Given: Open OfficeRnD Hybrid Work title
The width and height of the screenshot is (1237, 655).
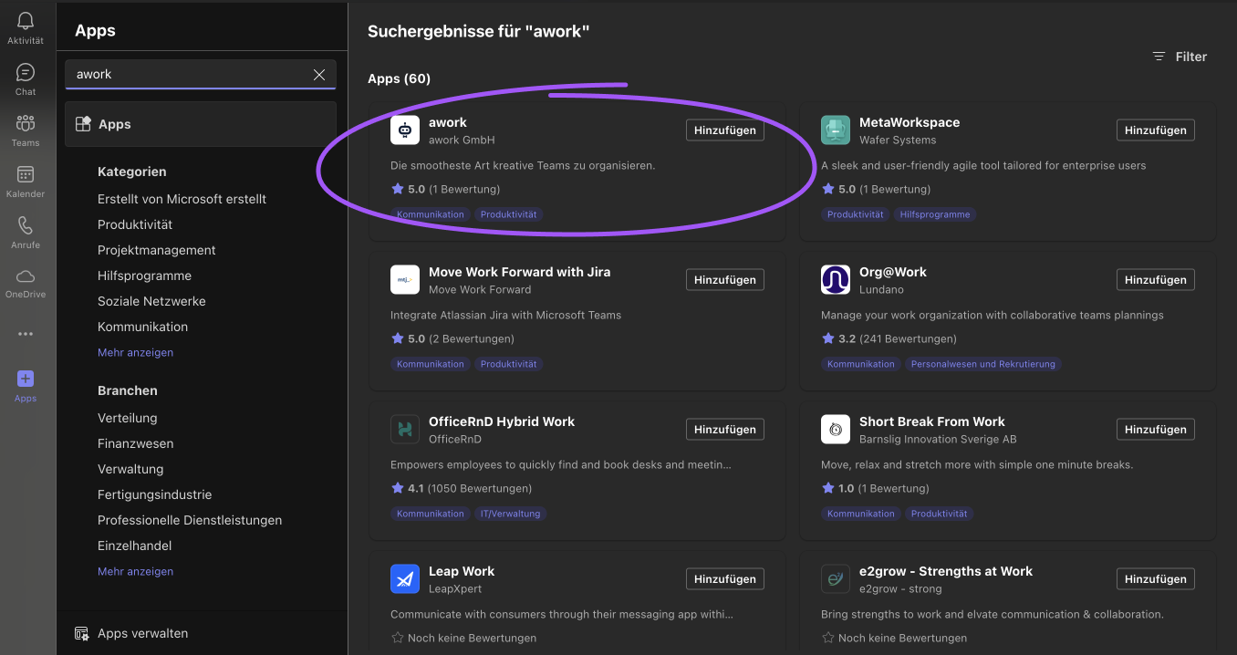Looking at the screenshot, I should [502, 421].
